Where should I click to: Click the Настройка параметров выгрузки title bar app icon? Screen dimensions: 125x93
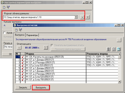(x=2, y=3)
